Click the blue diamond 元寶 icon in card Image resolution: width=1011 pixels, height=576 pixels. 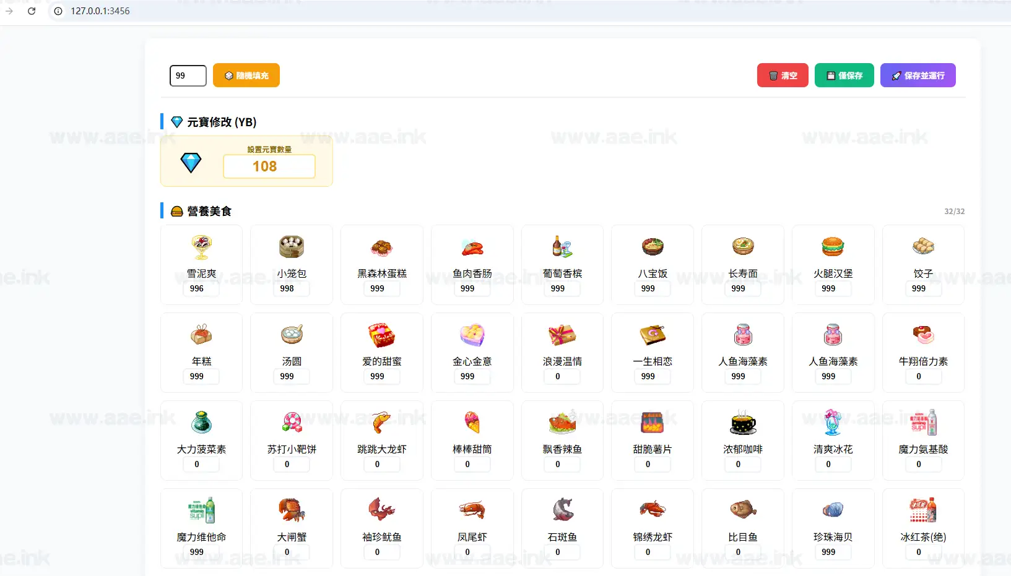pyautogui.click(x=191, y=163)
